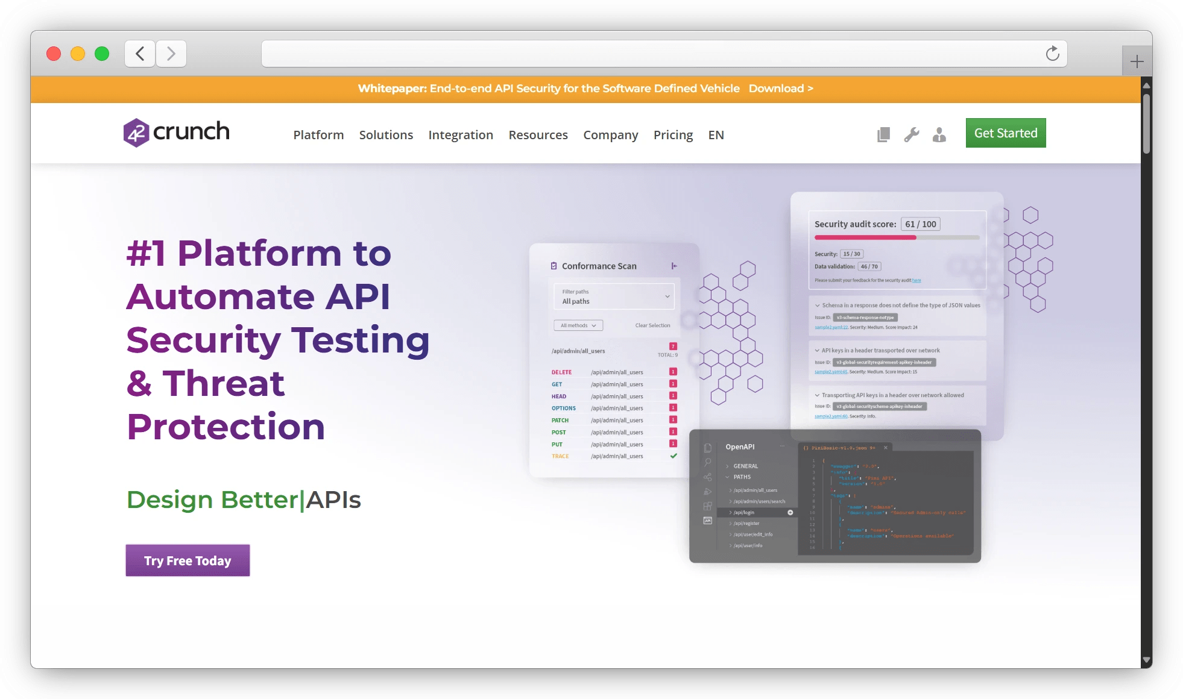Click the security audit score progress bar
1183x699 pixels.
(x=897, y=238)
